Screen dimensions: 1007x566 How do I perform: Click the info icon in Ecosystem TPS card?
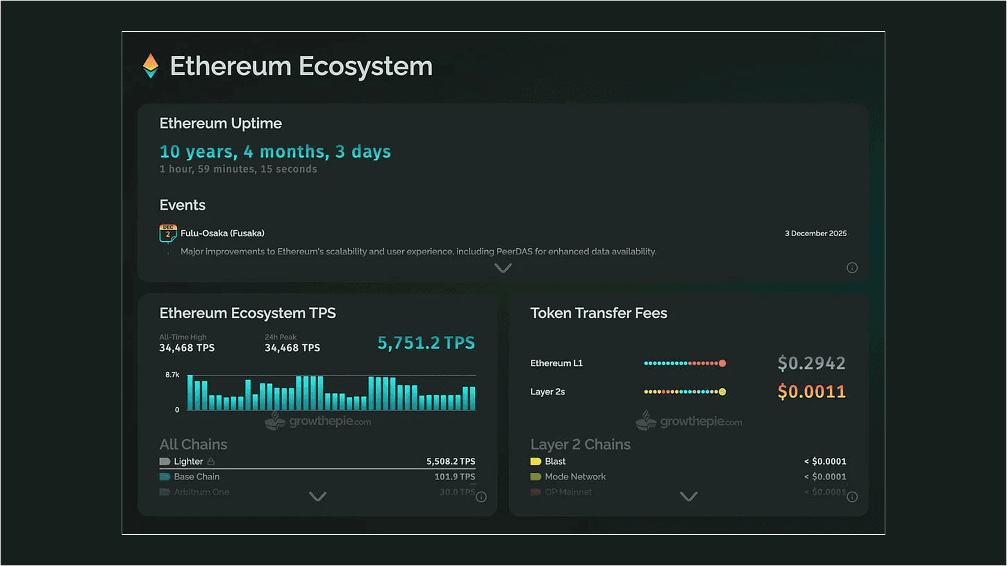click(481, 496)
